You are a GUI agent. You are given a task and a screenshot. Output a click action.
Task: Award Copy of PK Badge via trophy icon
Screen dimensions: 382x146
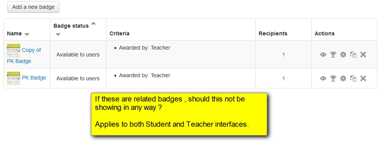333,55
